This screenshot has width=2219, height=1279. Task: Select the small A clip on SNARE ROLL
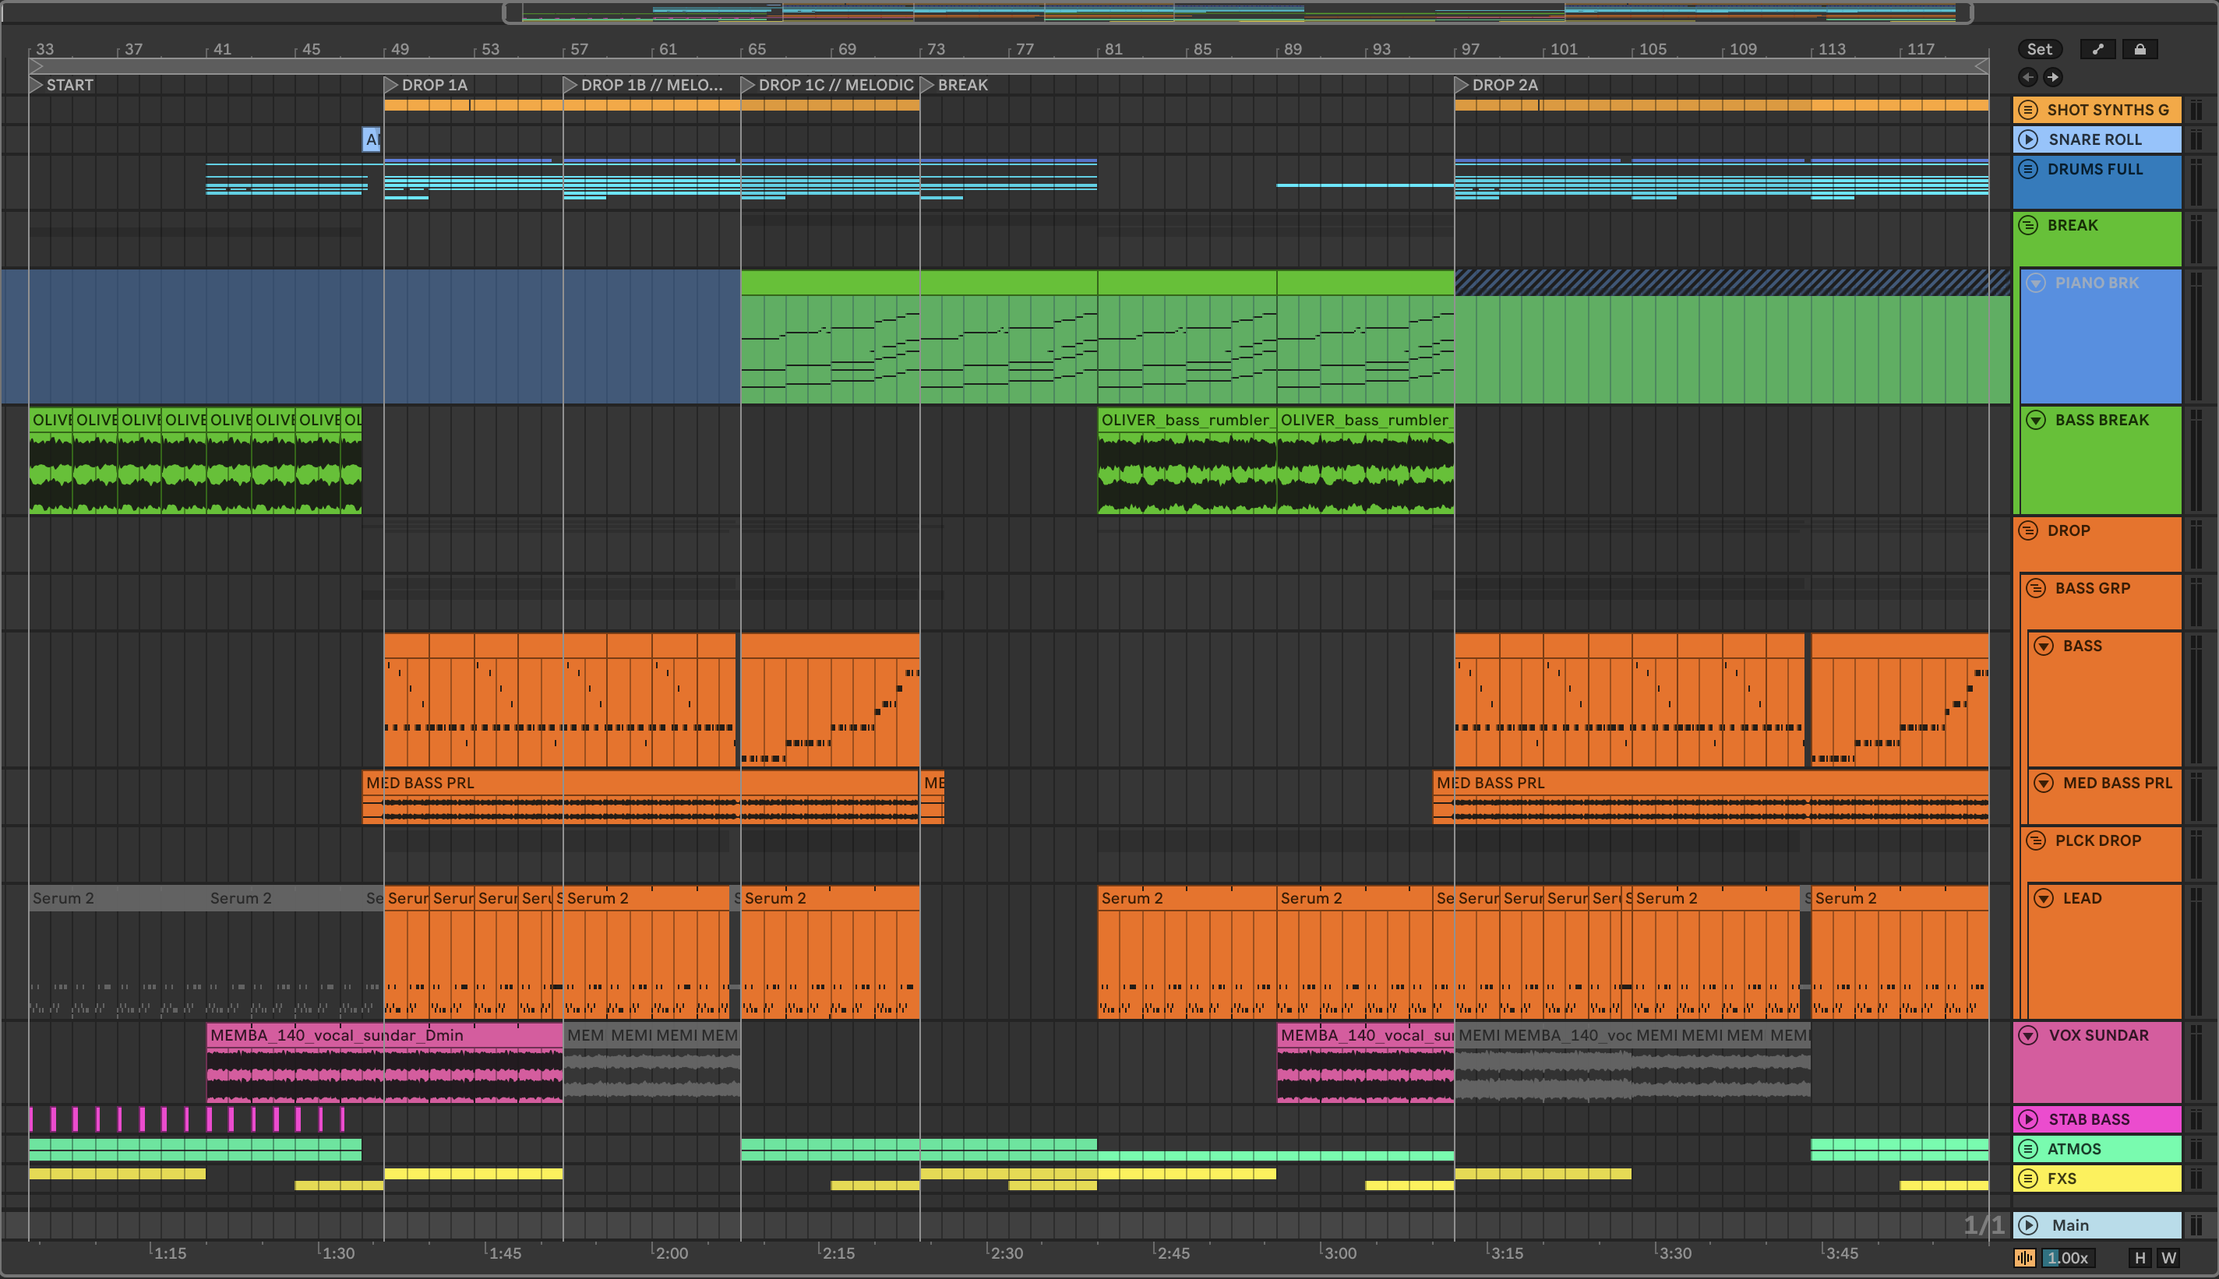coord(372,139)
